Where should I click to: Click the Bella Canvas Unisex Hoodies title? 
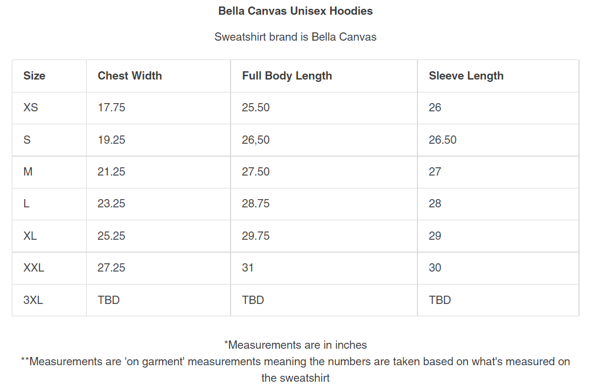(x=295, y=11)
